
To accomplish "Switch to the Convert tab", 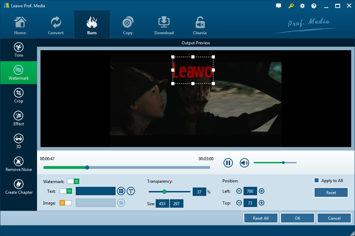I will click(56, 26).
